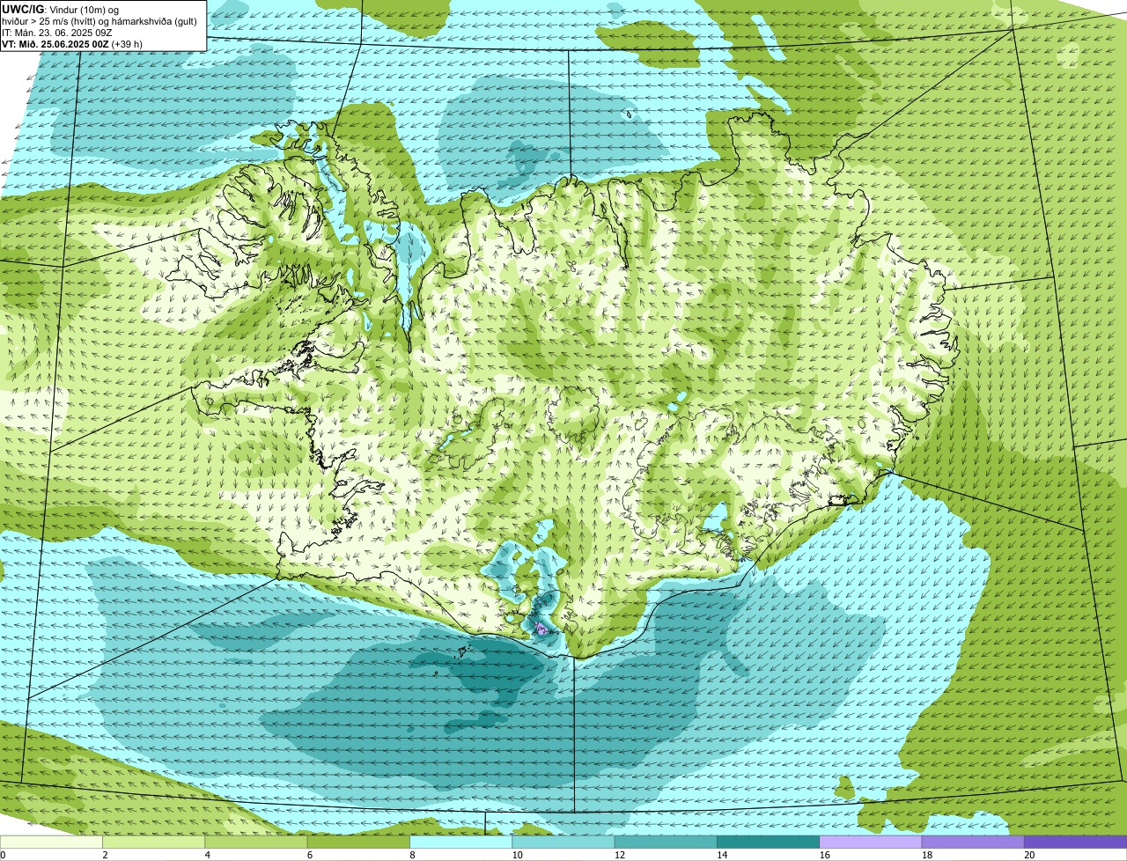Click the "0" label on the wind scale
Screen dimensions: 1127x861
[x=3, y=855]
